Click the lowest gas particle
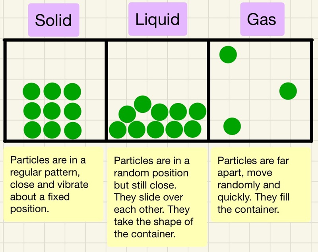This screenshot has height=252, width=318. [232, 126]
